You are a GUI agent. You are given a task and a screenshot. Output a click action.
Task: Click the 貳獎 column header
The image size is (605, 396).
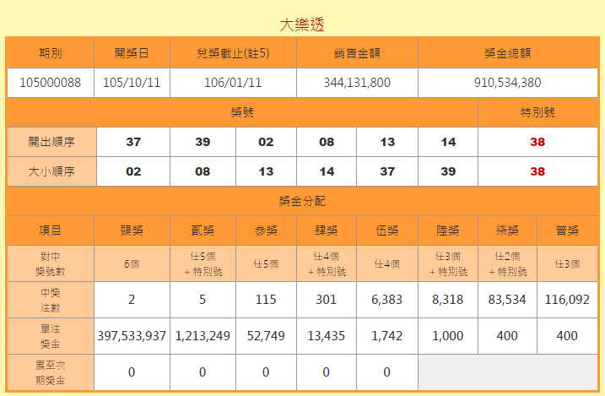[x=203, y=231]
